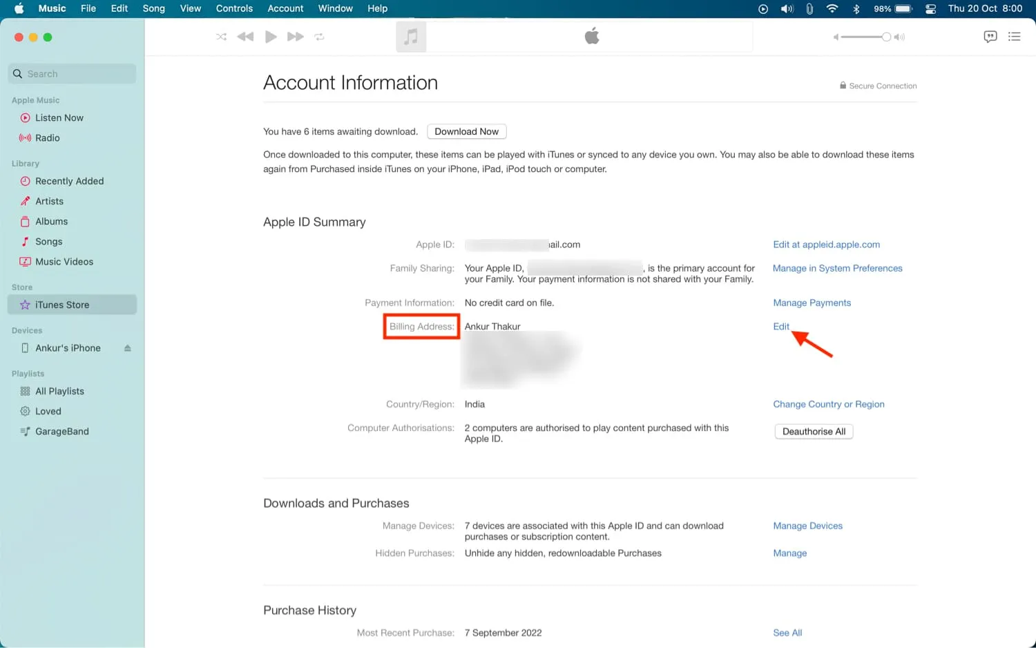
Task: Click the low volume speaker icon
Action: 836,37
